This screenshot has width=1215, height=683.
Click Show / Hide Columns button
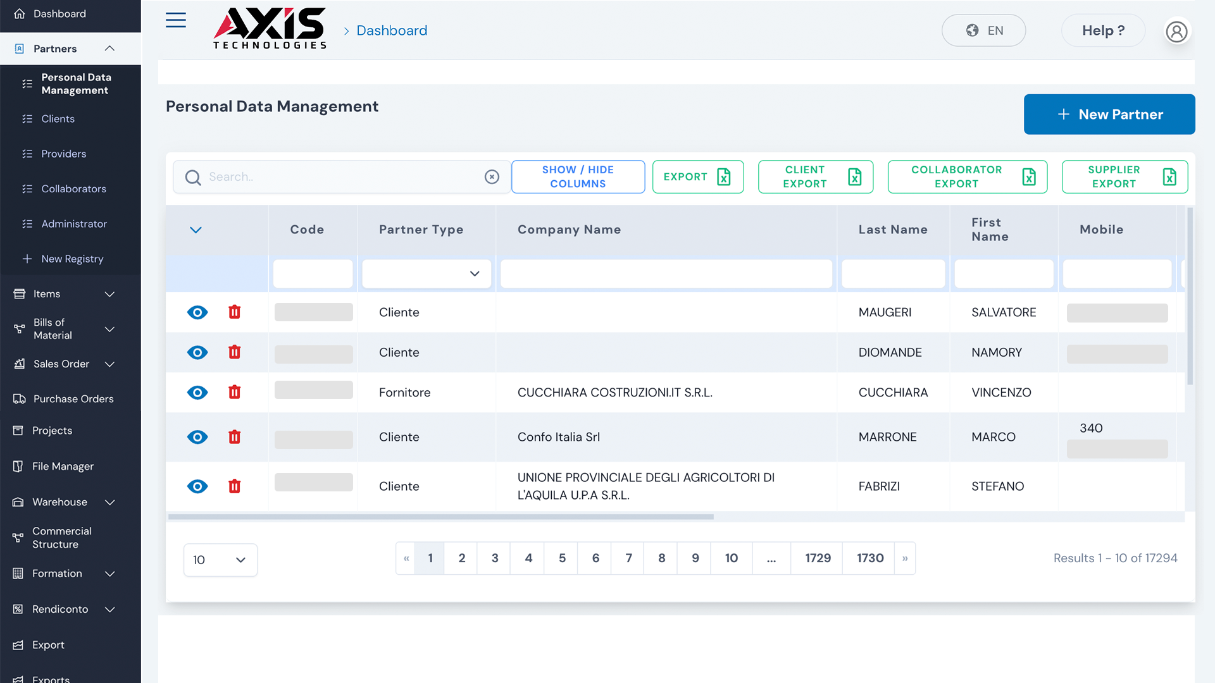577,177
